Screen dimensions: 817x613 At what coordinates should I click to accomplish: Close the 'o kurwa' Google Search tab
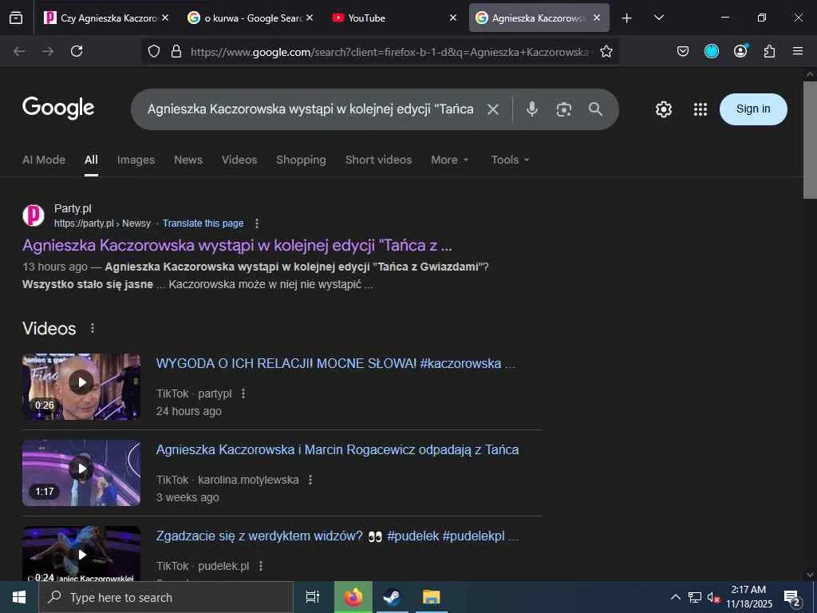click(x=310, y=18)
